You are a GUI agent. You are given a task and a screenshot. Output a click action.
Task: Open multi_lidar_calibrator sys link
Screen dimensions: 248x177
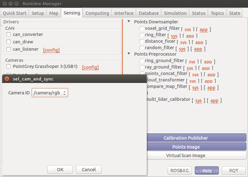[198, 100]
